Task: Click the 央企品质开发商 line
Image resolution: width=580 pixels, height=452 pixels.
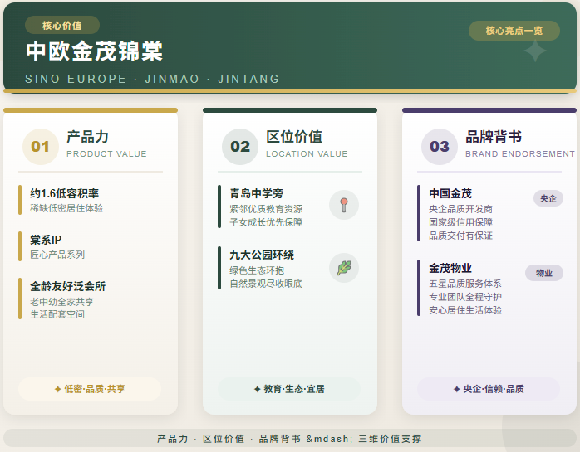Action: coord(460,209)
